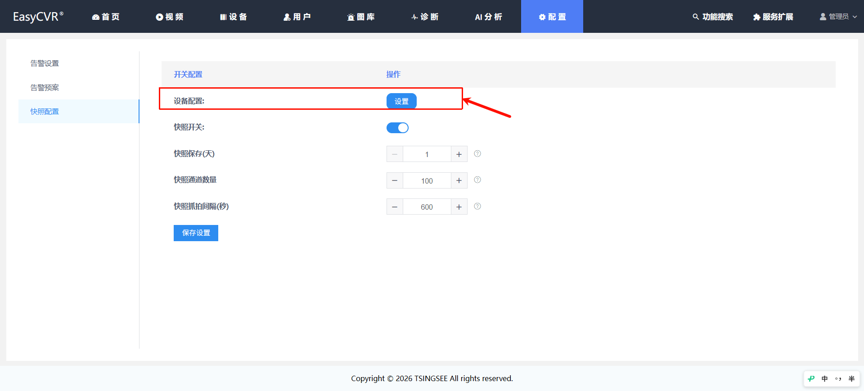Click the EasyCVR logo
Screen dimensions: 864x391
point(38,17)
